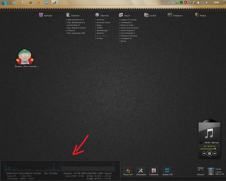Click the red C tray icon
The width and height of the screenshot is (226, 181).
point(186,2)
